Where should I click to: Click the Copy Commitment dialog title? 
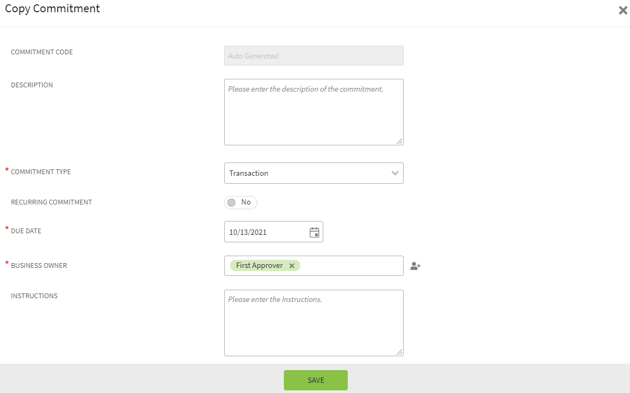(x=52, y=9)
